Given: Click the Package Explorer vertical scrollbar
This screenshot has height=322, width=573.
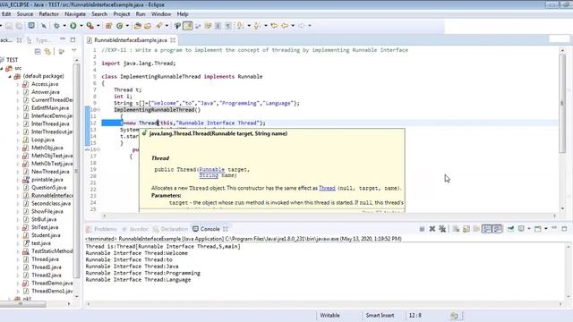Looking at the screenshot, I should [x=76, y=171].
